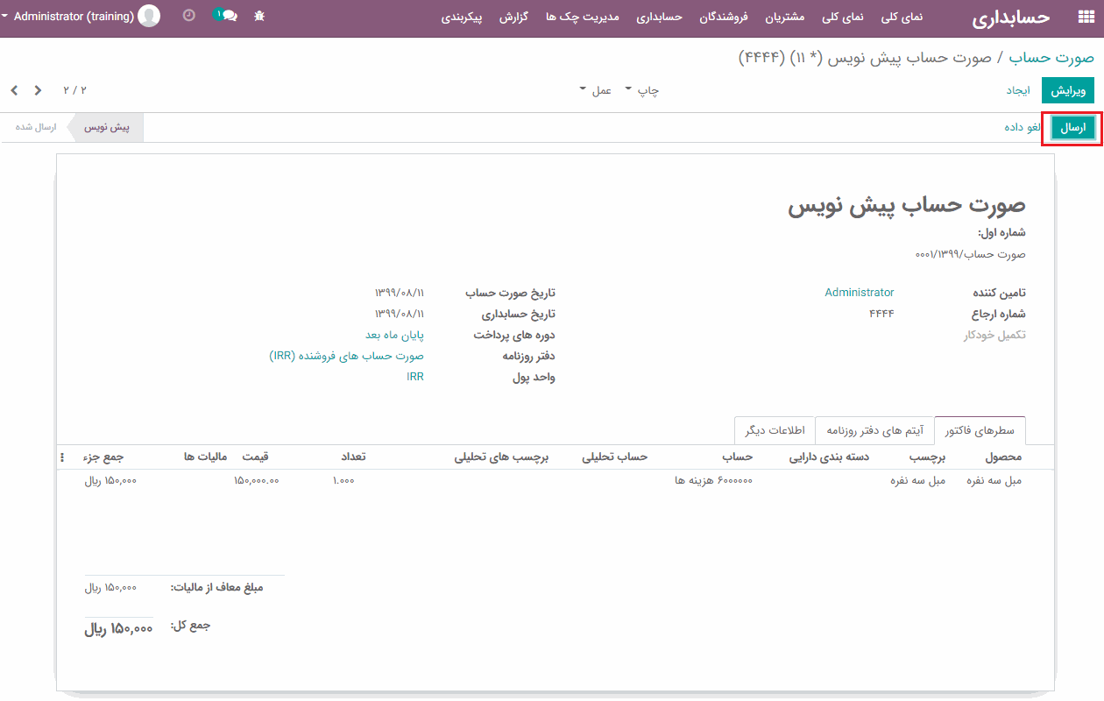The height and width of the screenshot is (701, 1104).
Task: Click the ارسال شده status stage
Action: (x=35, y=128)
